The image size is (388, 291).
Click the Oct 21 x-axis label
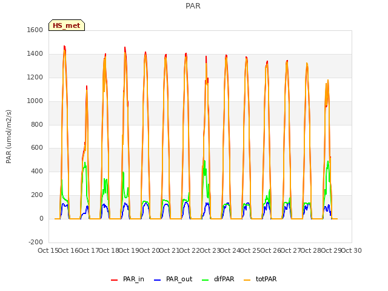coord(169,250)
